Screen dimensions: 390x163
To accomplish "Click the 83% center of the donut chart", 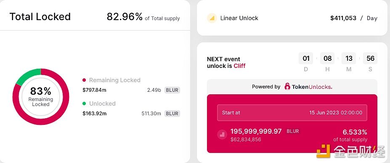I will (41, 97).
